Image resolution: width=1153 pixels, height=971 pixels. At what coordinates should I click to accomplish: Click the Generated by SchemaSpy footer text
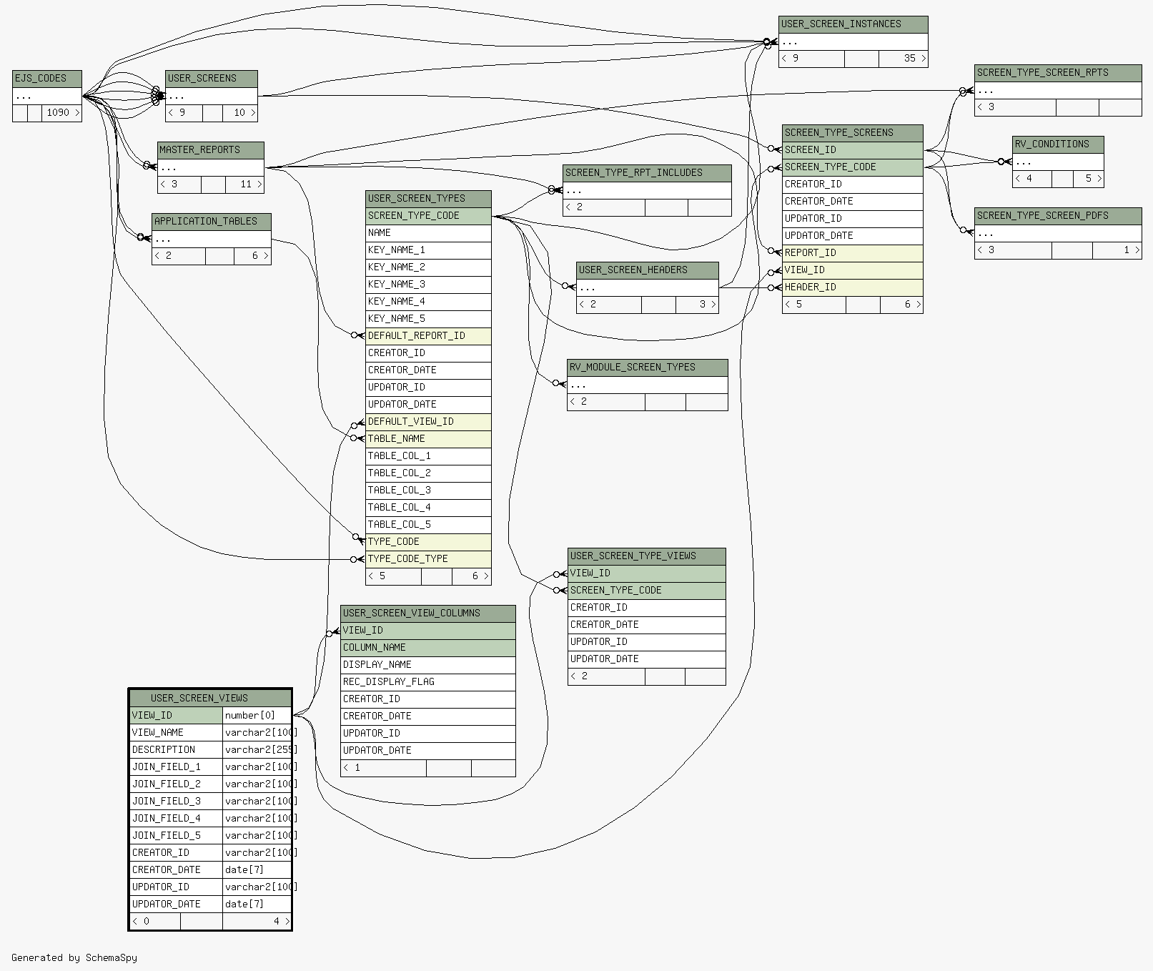tap(74, 958)
